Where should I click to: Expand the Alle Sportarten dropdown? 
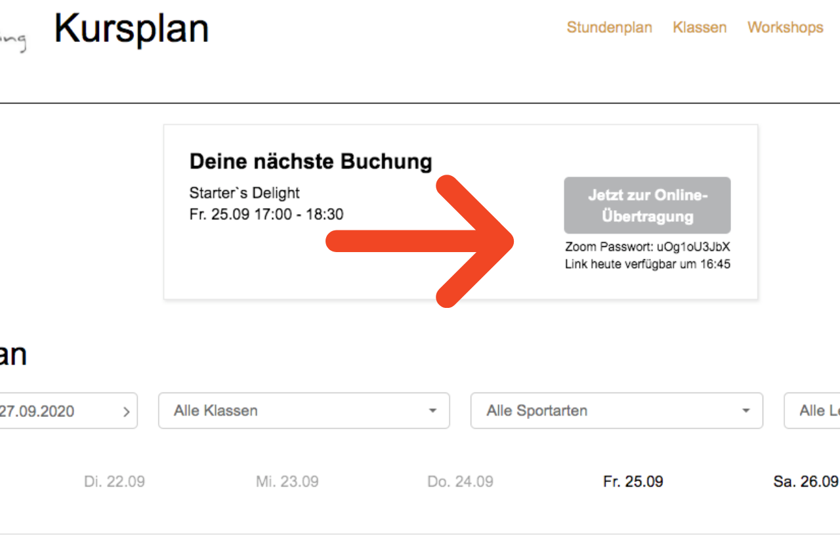[x=617, y=410]
